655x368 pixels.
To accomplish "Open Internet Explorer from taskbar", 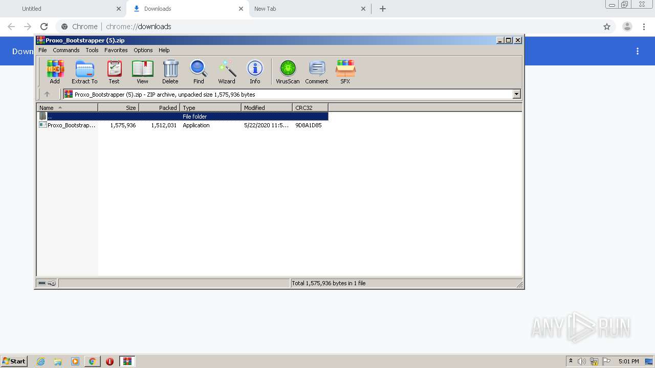I will pos(40,361).
